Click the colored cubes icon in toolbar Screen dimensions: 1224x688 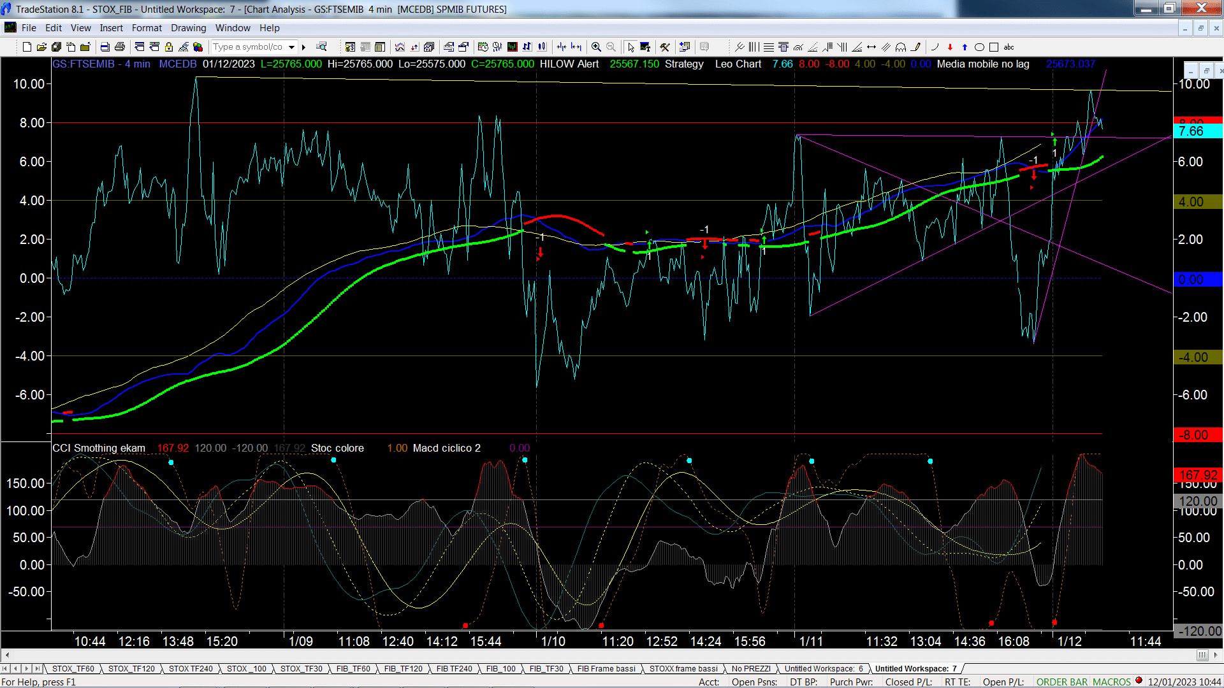pos(198,47)
